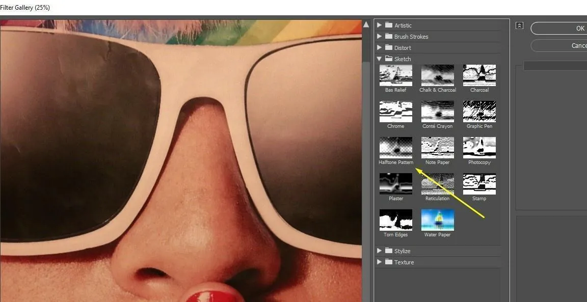Screen dimensions: 587x302
Task: Choose the Water Paper filter
Action: click(x=437, y=220)
